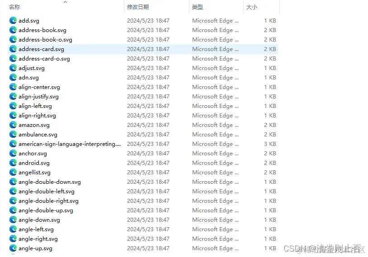Click the icon beside align-left.svg
Screen dimensions: 368x257
coord(13,106)
